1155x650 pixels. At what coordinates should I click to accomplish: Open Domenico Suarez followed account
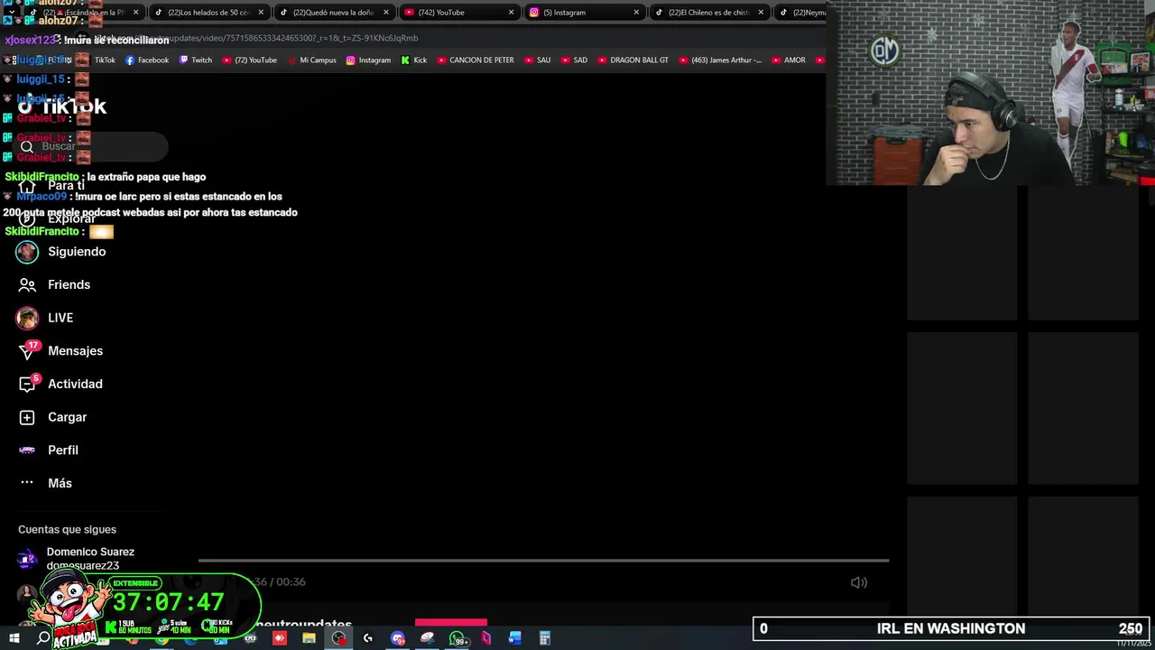[77, 559]
